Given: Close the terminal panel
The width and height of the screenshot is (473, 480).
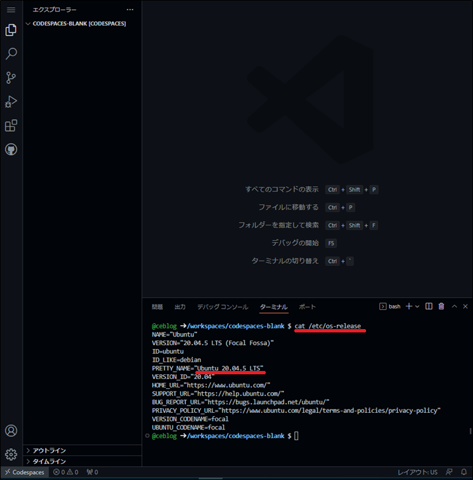Looking at the screenshot, I should [x=465, y=306].
